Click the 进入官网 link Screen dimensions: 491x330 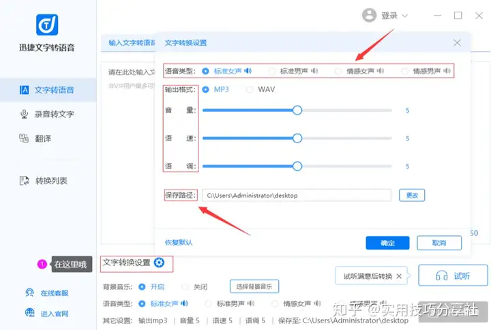(47, 313)
